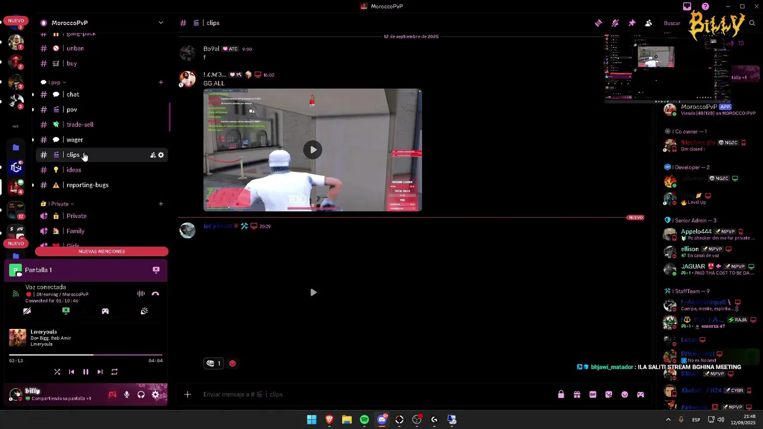Open attachment plus button
This screenshot has height=429, width=763.
pos(187,394)
